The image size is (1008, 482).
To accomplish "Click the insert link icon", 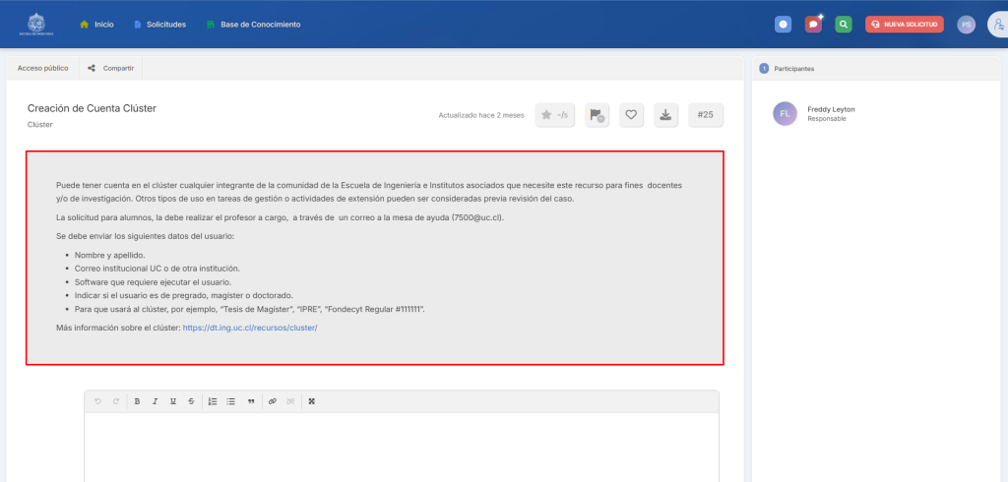I will click(273, 401).
